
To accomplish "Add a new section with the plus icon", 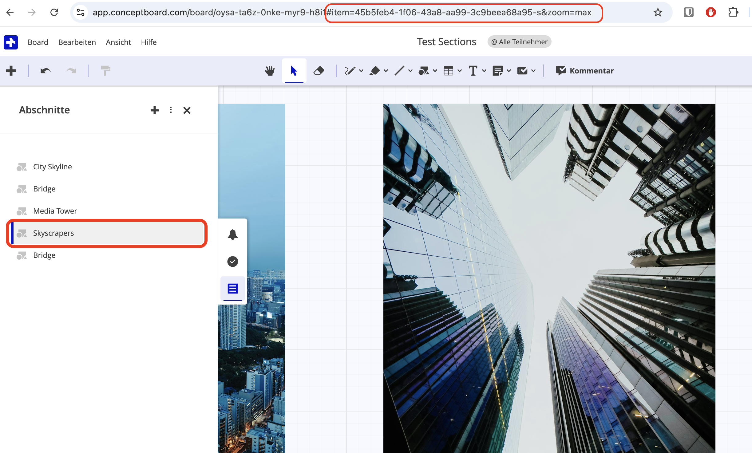I will point(155,110).
